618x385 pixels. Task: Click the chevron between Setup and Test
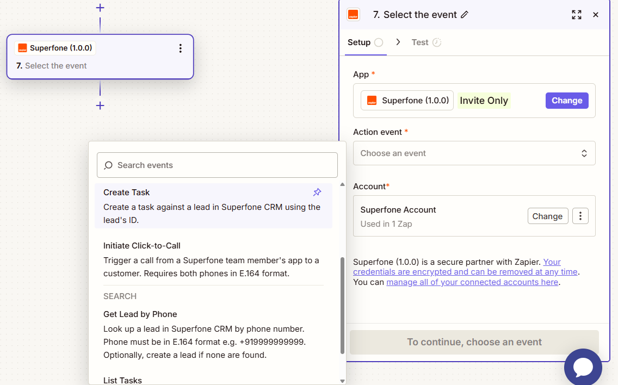click(398, 42)
